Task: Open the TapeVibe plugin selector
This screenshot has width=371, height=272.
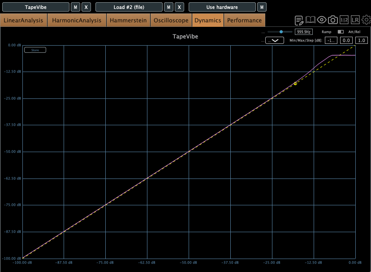Action: tap(36, 7)
